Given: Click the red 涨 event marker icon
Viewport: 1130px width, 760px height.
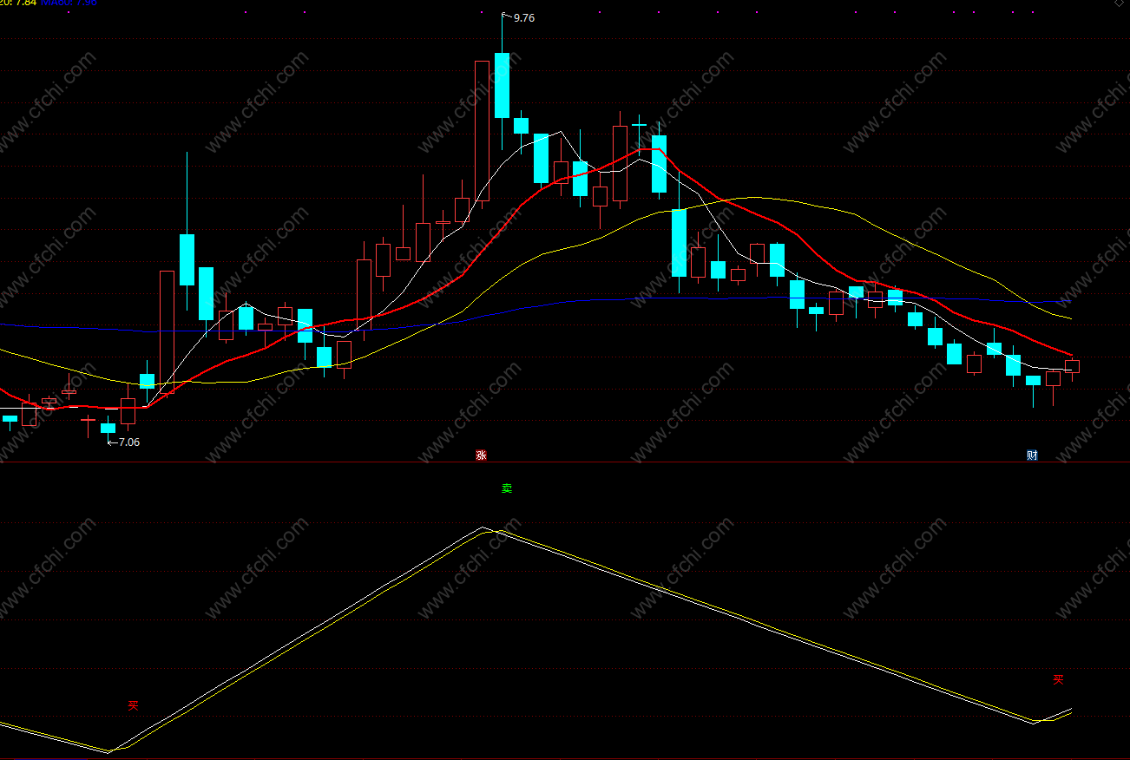Looking at the screenshot, I should 481,455.
